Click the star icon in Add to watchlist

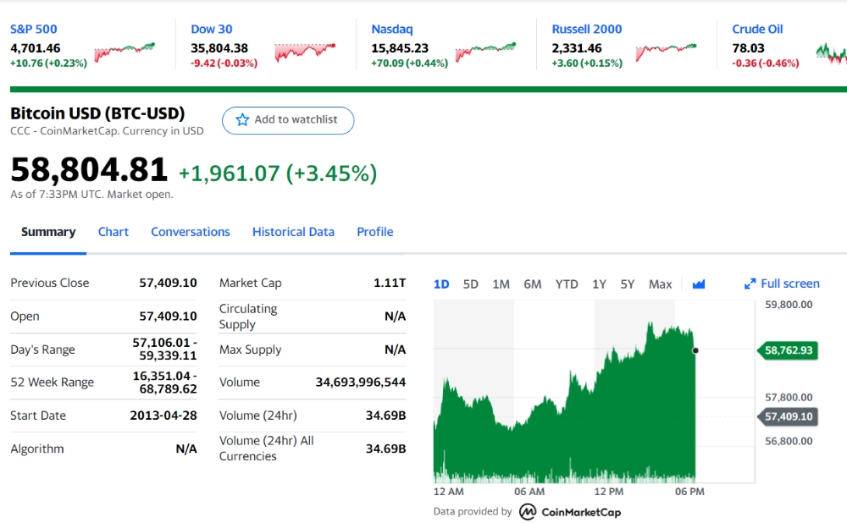coord(242,120)
